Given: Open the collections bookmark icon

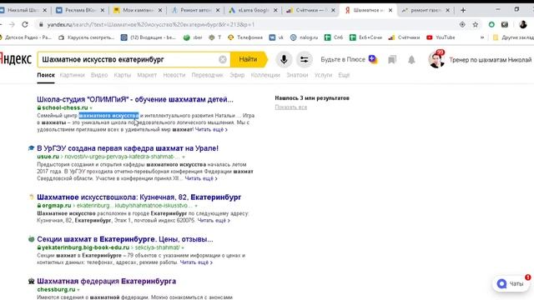Looking at the screenshot, I should tap(392, 60).
